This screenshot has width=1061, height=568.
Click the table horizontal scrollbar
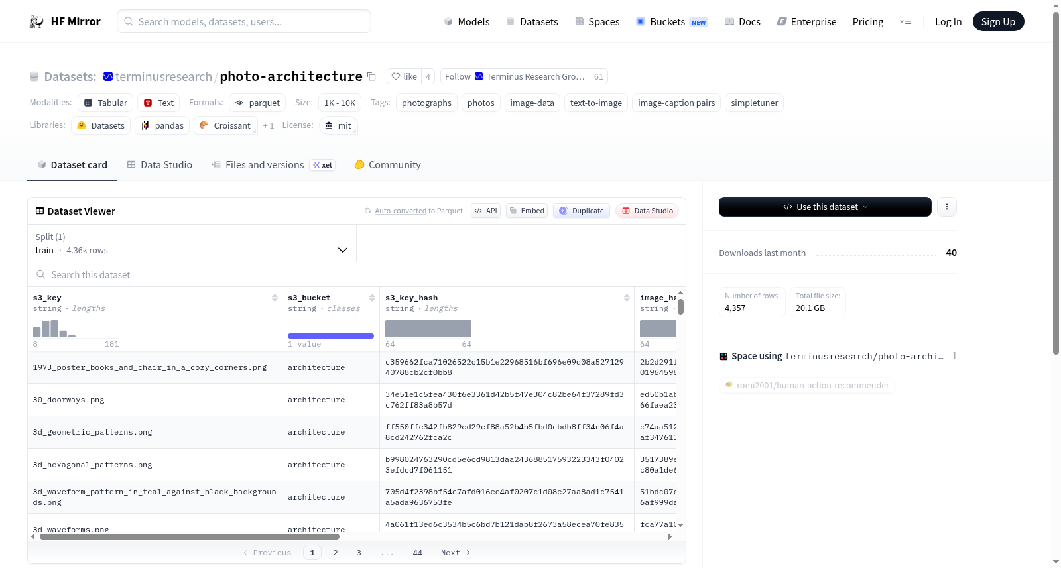click(x=190, y=537)
